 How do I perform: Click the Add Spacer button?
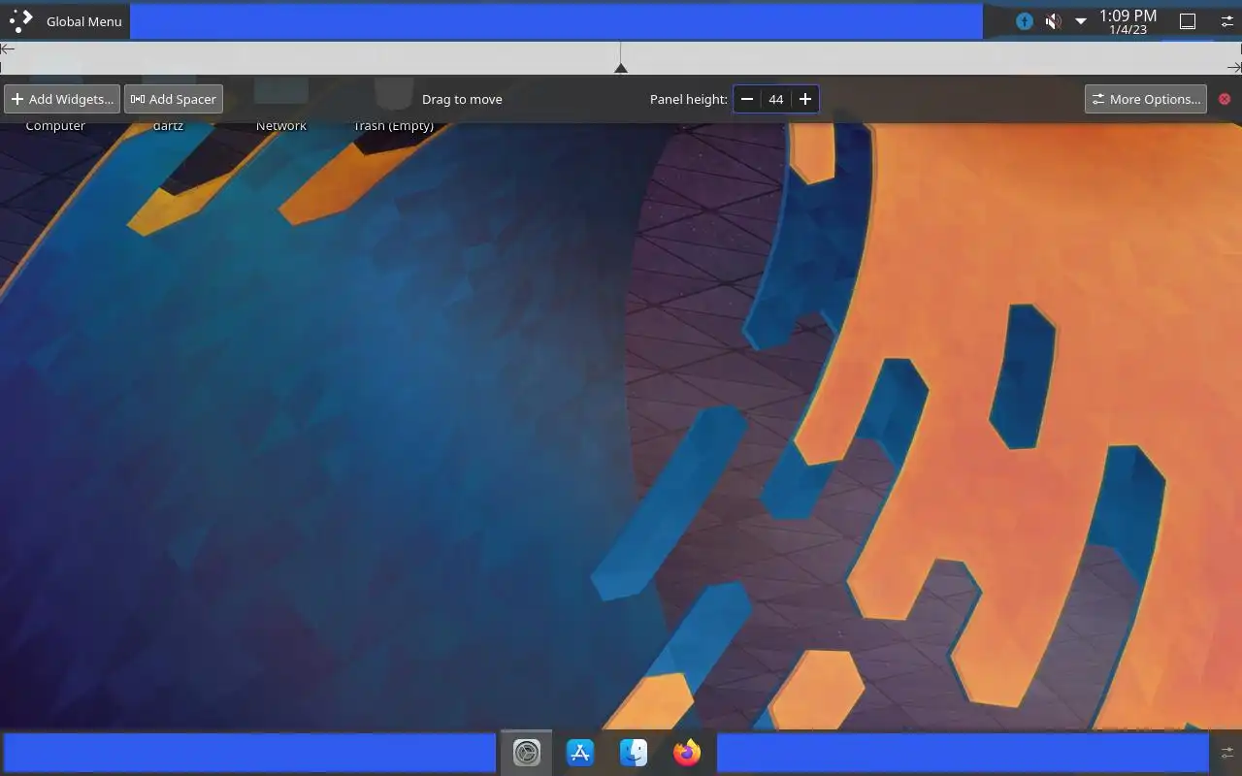[x=174, y=99]
